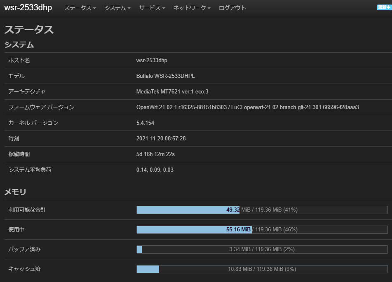This screenshot has height=282, width=392.
Task: Expand the ネットワーク navigation menu
Action: [192, 8]
